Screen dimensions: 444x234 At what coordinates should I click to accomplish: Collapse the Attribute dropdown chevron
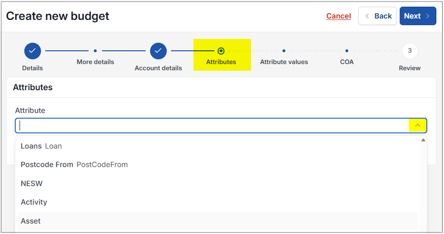418,125
